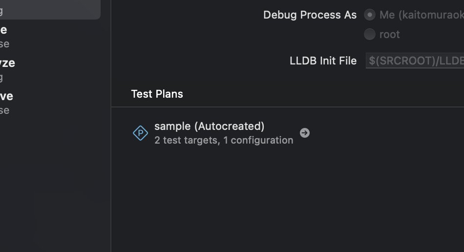
Task: Choose the root radio button
Action: 370,34
